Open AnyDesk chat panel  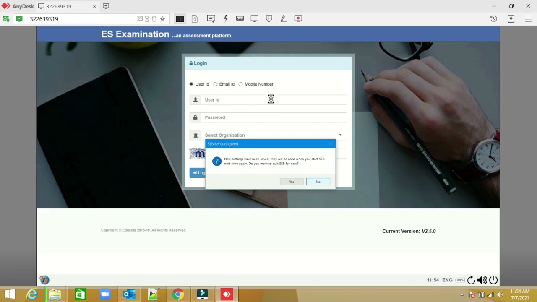(211, 18)
